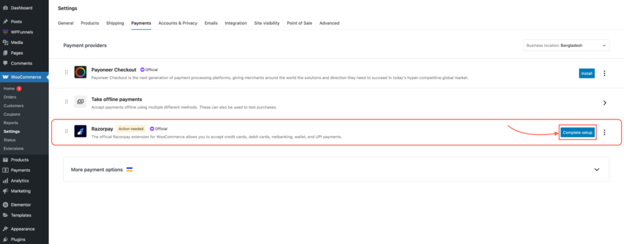Click the Elementor sidebar icon
The image size is (624, 244).
(x=5, y=204)
